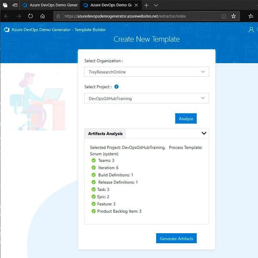This screenshot has width=258, height=258.
Task: Click the 'Process Template:' text
Action: (x=185, y=148)
